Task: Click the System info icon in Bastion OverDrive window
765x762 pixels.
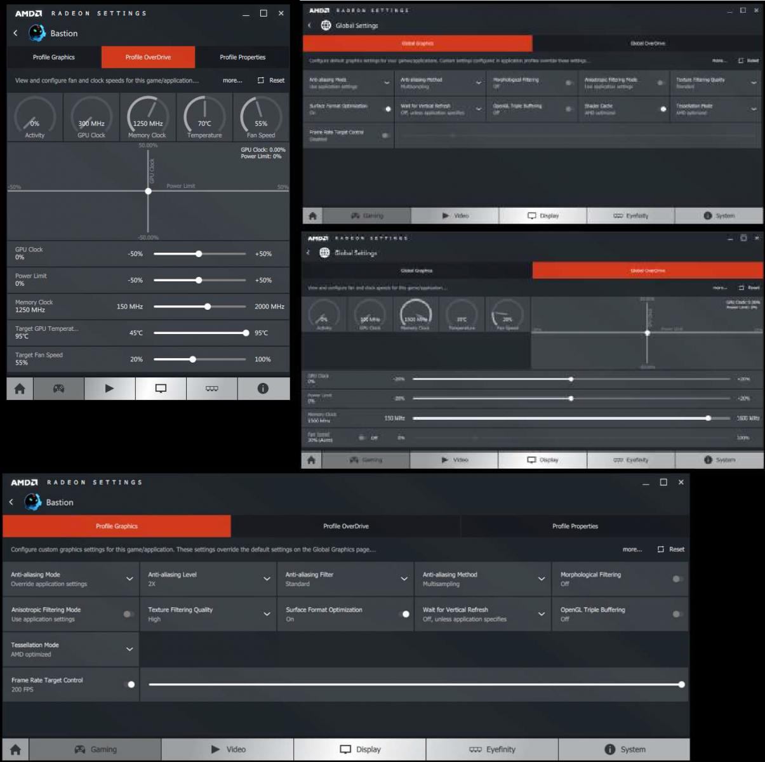Action: (263, 389)
